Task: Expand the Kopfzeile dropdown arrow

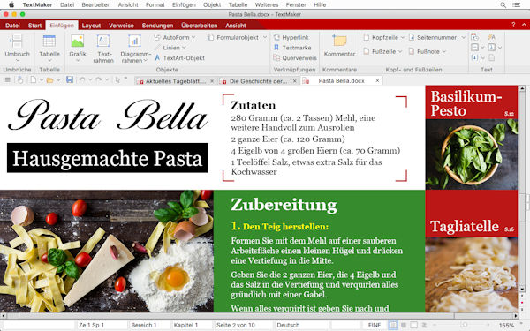Action: tap(403, 37)
